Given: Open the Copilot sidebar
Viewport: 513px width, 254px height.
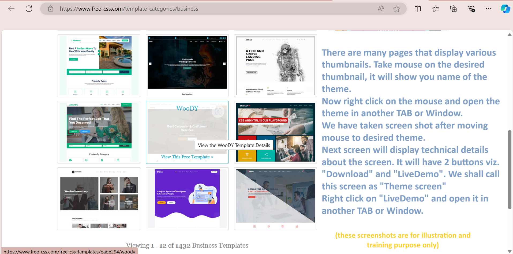Looking at the screenshot, I should point(505,9).
